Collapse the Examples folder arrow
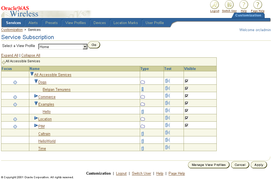This screenshot has height=179, width=275. 36,103
